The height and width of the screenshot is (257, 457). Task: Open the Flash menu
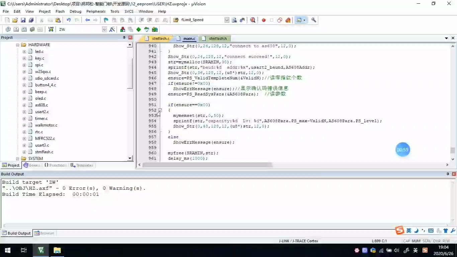[60, 11]
